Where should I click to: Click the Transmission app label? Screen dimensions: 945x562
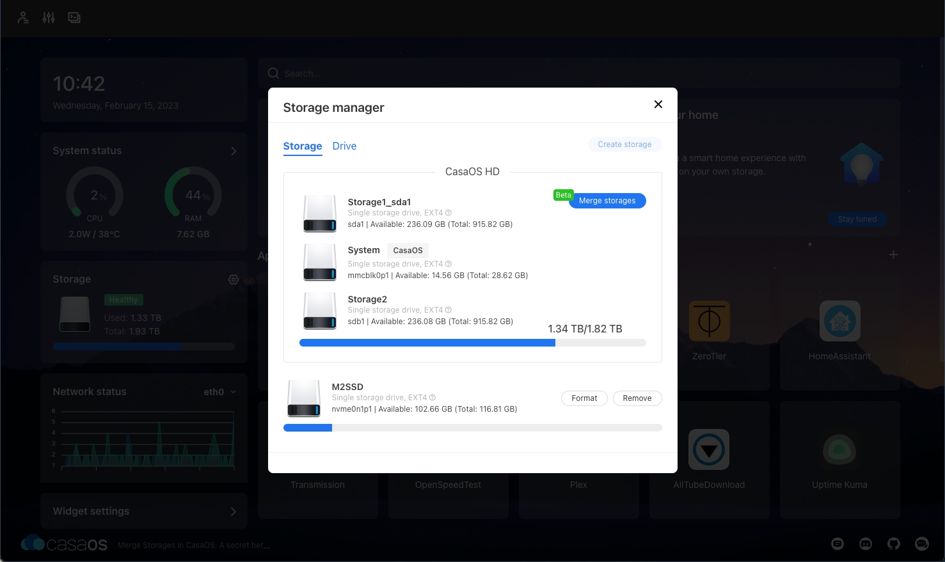coord(317,485)
